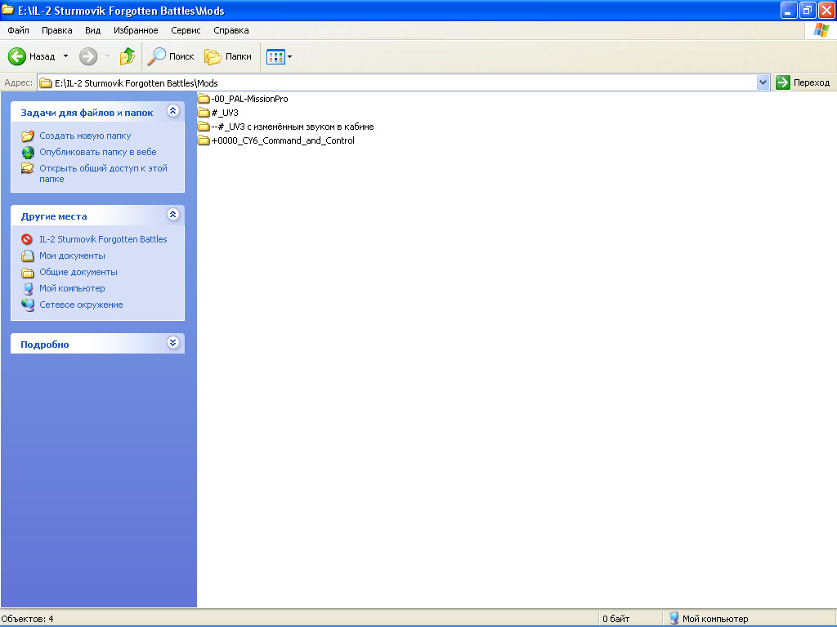Click the Переход go button
Image resolution: width=837 pixels, height=627 pixels.
click(x=803, y=82)
